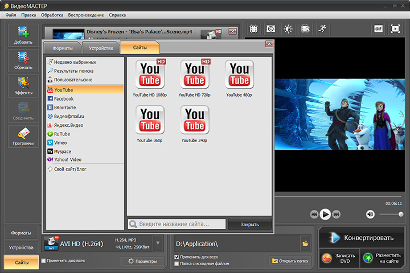Open the GIF creation tool
Screen dimensions: 410x273
(378, 28)
